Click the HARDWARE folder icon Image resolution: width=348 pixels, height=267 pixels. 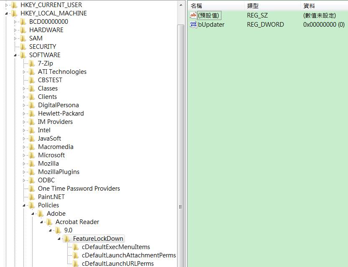click(23, 30)
